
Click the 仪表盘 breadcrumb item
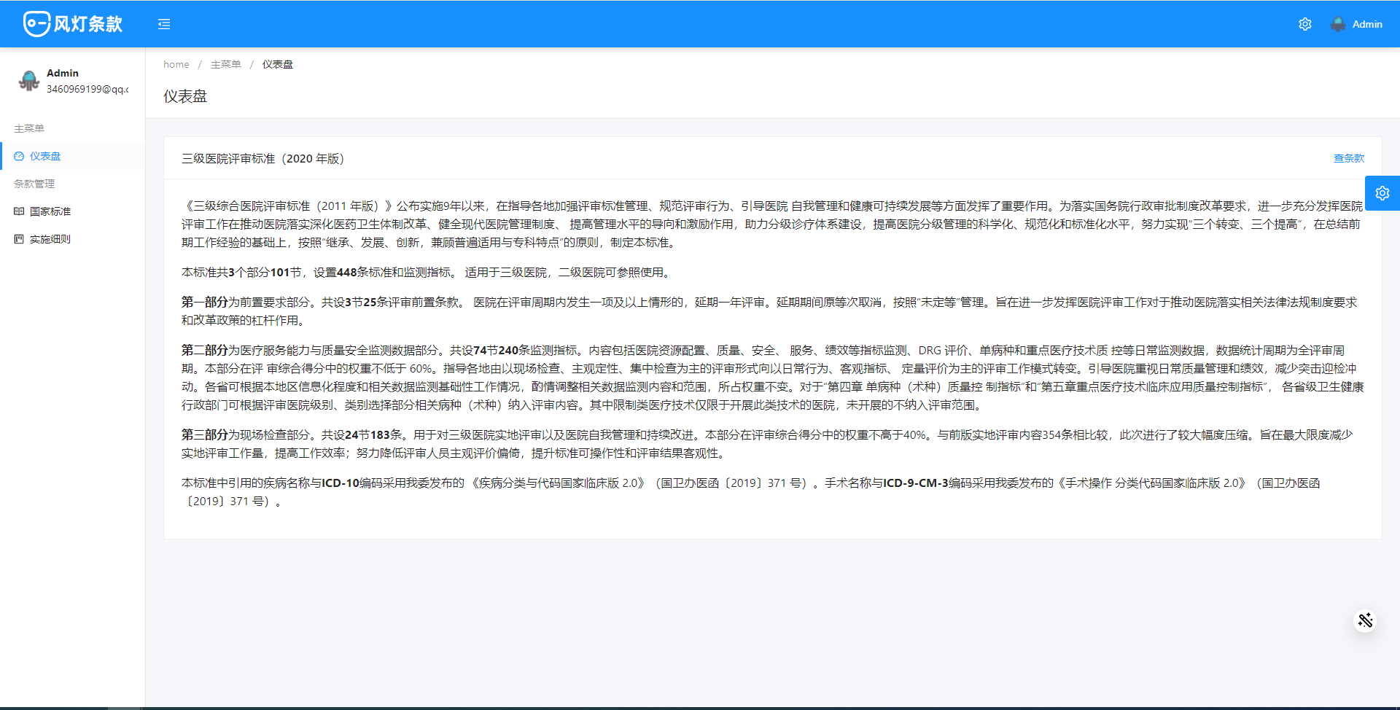click(x=278, y=64)
